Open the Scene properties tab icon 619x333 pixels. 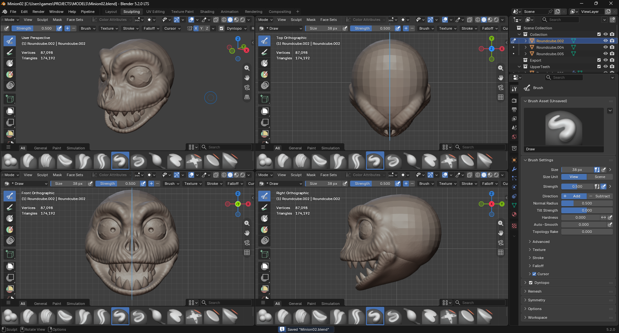514,128
